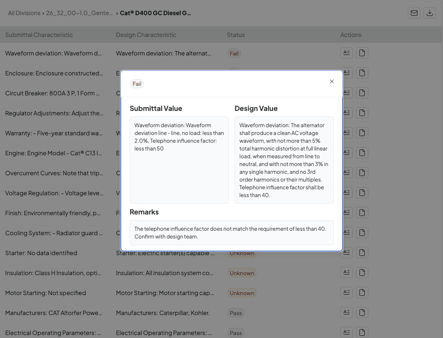Viewport: 443px width, 338px height.
Task: Select Motor Starting Not specified cell
Action: point(45,293)
